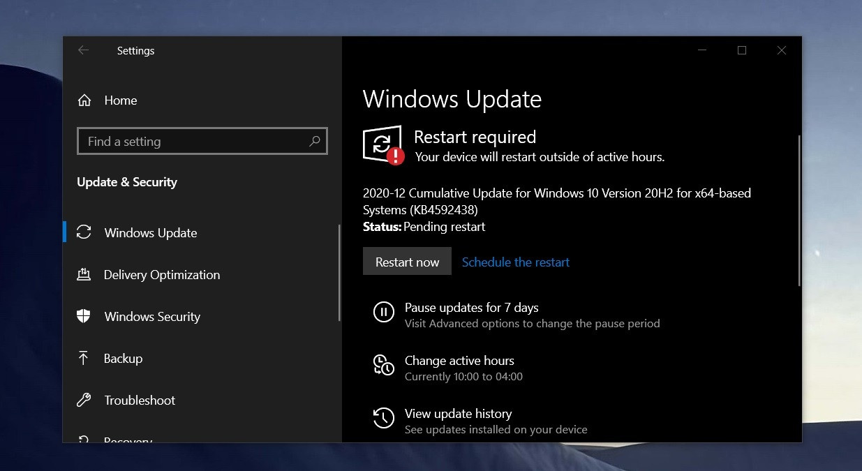Click the pause icon next to Pause updates
This screenshot has height=471, width=862.
(384, 312)
